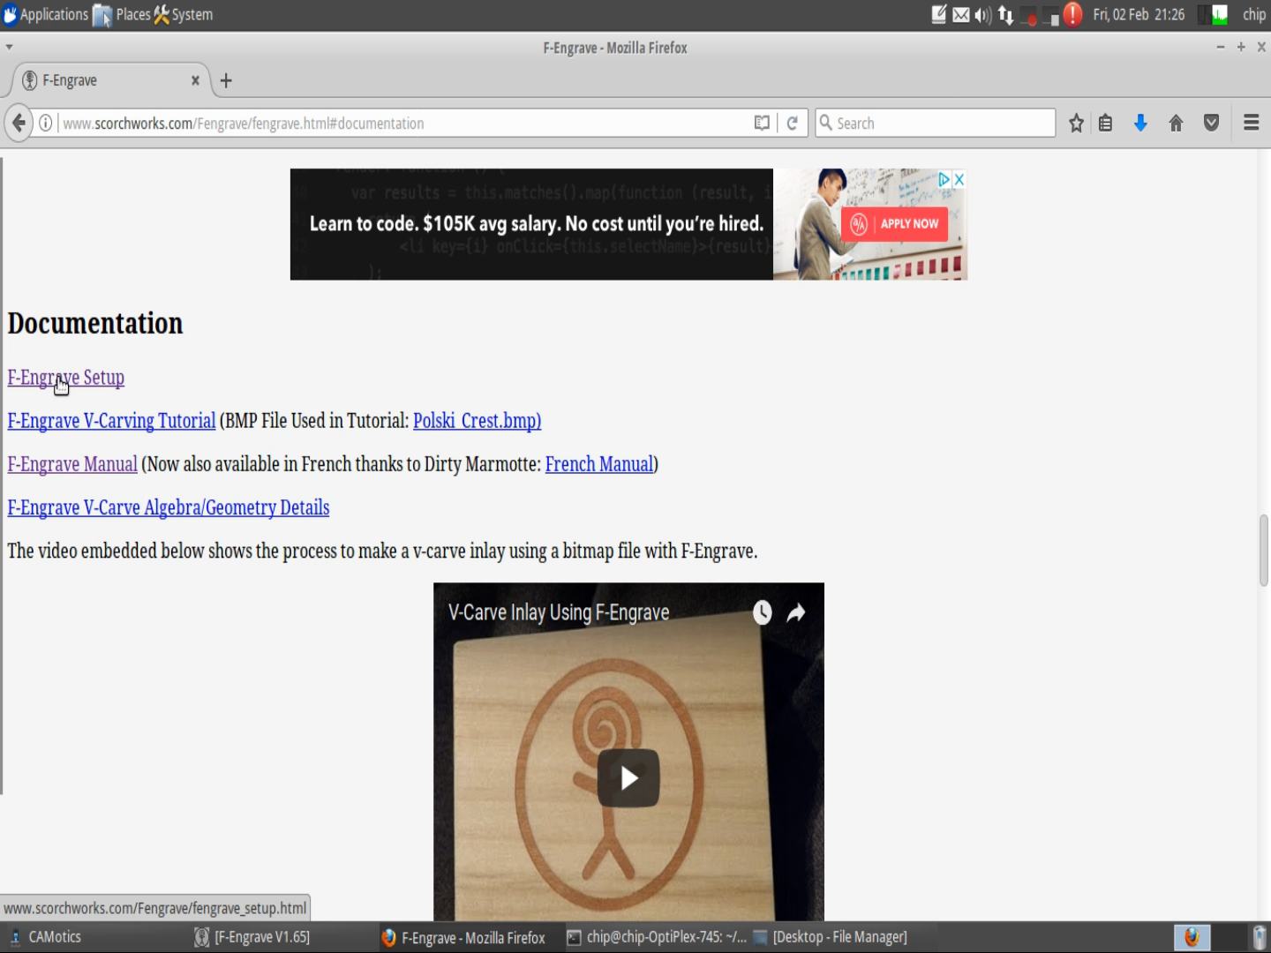The width and height of the screenshot is (1271, 953).
Task: Open the Downloads panel in Firefox
Action: click(1140, 123)
